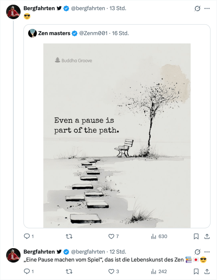Open more options on first tweet
The height and width of the screenshot is (280, 217).
pos(207,9)
